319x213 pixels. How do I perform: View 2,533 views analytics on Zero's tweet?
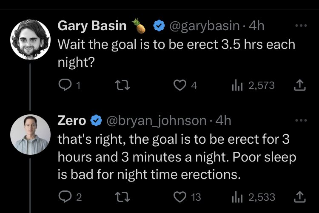click(x=236, y=197)
